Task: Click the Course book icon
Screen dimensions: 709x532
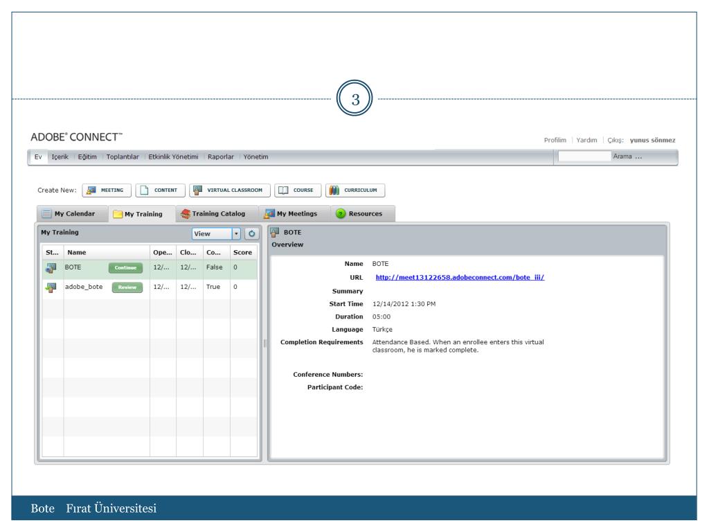Action: point(283,190)
